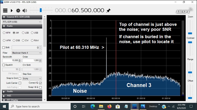
Task: Open the hamburger main menu
Action: 5,10
